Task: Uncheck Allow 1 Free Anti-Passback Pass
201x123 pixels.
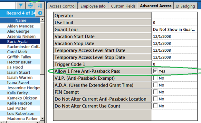Action: 155,71
